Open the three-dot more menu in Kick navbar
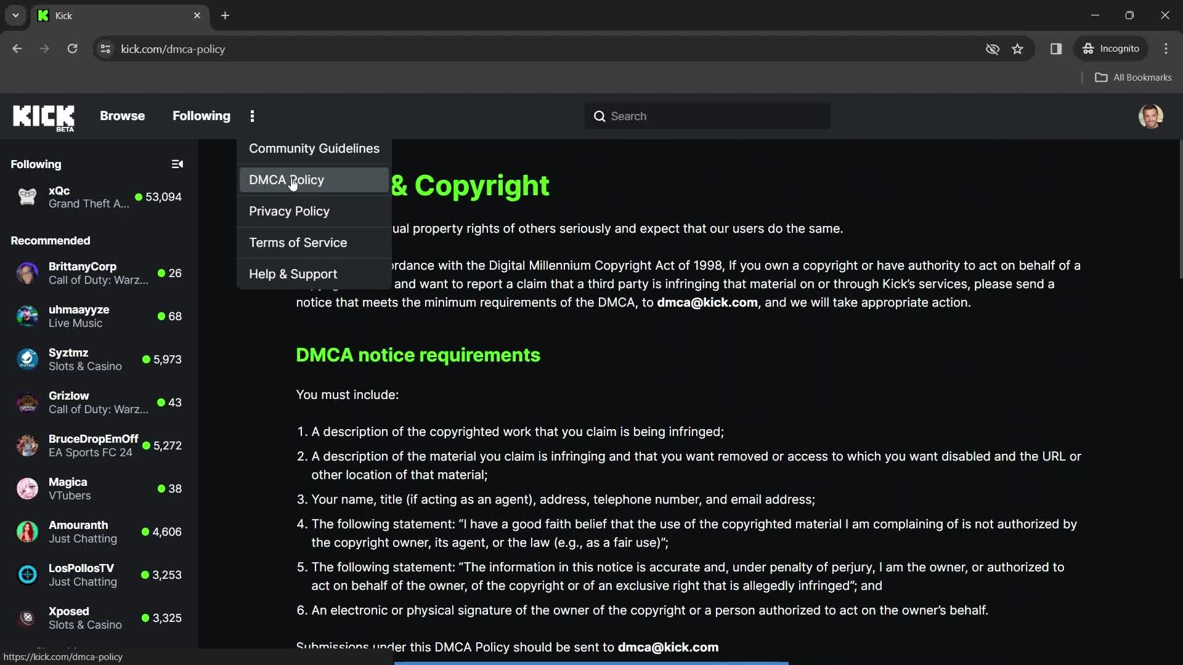1183x665 pixels. pos(252,116)
